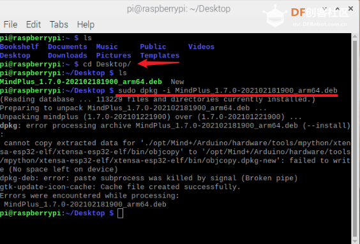The image size is (360, 244).
Task: Open the Edit menu
Action: 33,24
